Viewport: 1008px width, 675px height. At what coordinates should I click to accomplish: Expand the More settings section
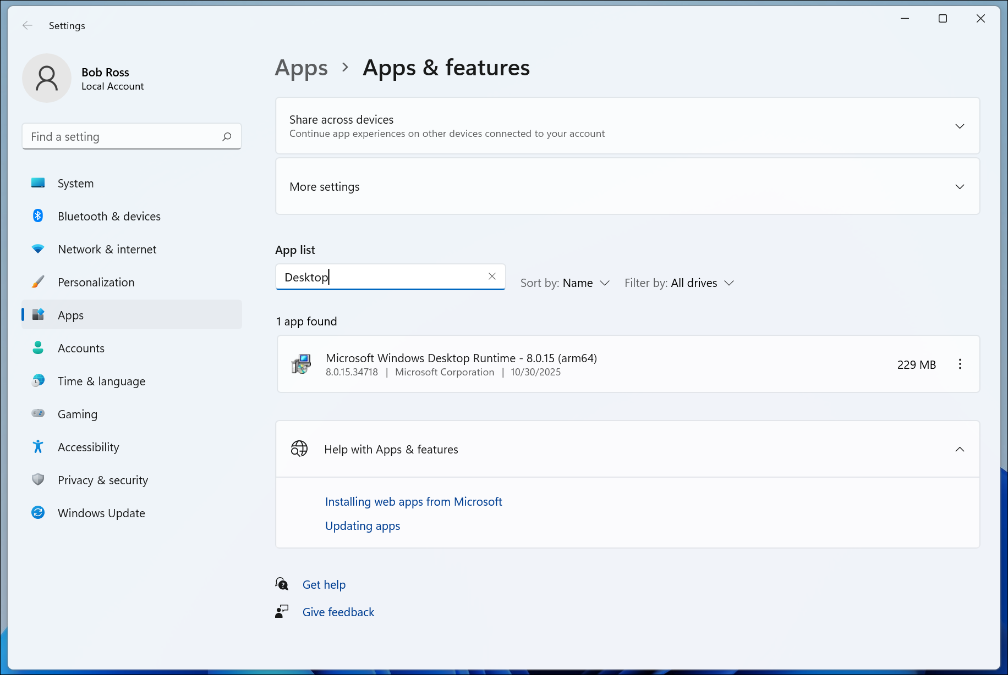960,187
